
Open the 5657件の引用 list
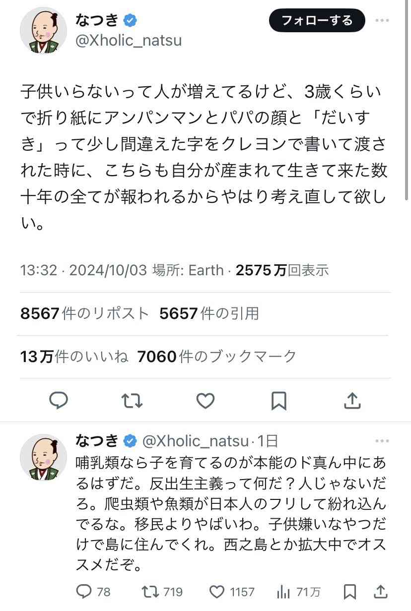[x=209, y=313]
